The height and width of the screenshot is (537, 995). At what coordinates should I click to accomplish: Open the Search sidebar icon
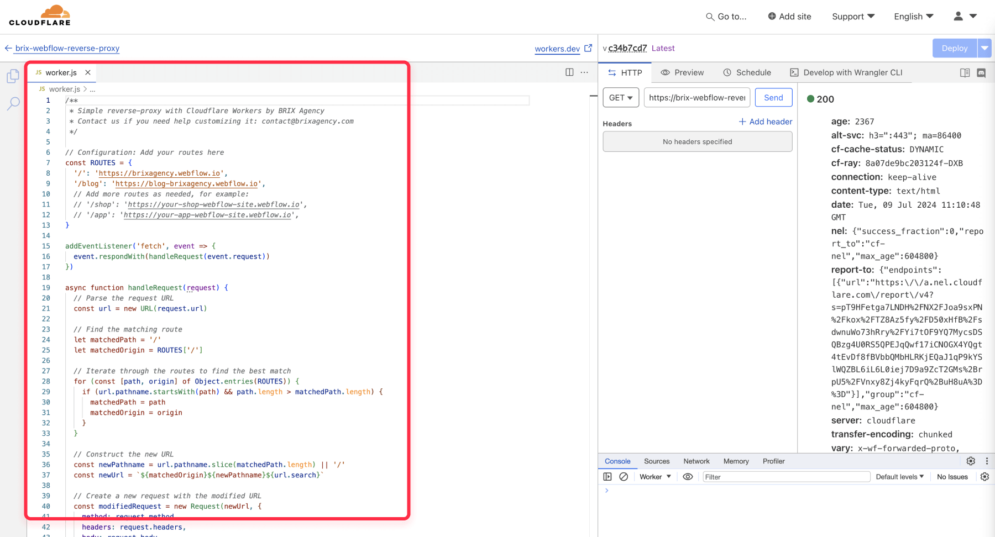click(13, 103)
